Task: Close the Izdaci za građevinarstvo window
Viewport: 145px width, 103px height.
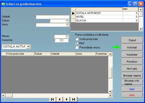Action: 141,4
